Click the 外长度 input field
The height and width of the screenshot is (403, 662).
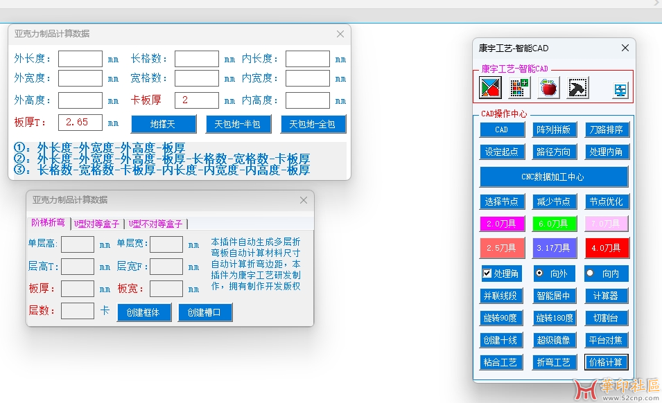pyautogui.click(x=80, y=59)
